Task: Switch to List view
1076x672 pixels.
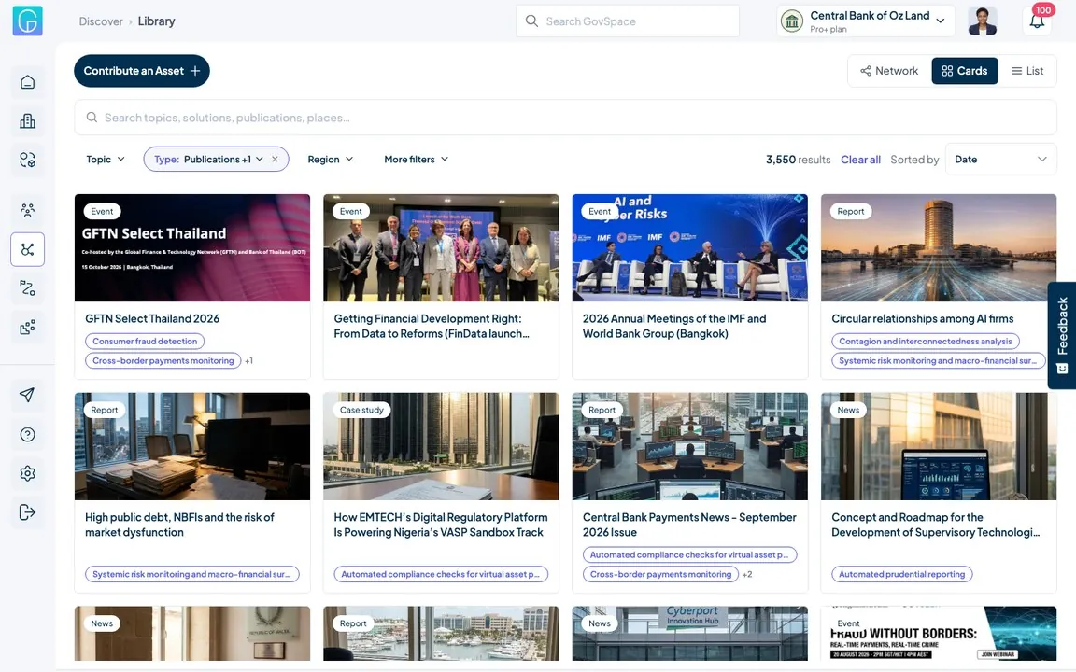Action: 1027,71
